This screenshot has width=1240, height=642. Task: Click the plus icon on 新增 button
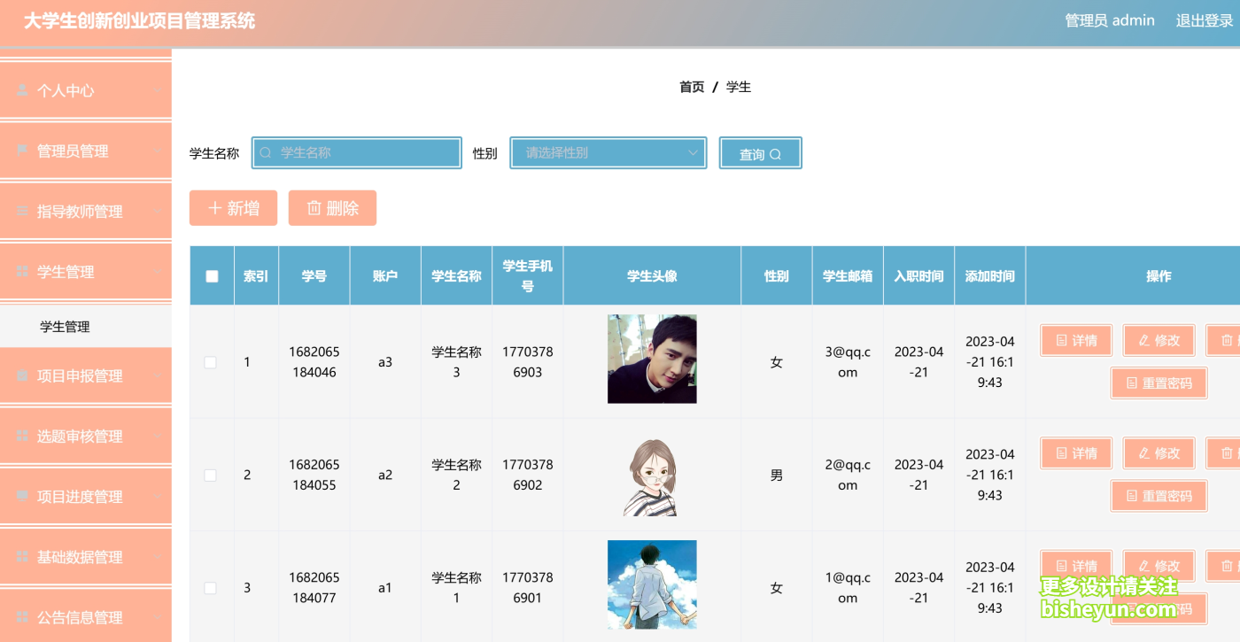[x=214, y=208]
